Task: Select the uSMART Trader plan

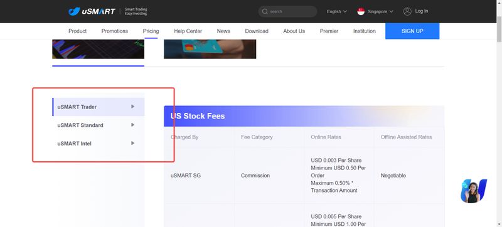Action: 99,107
